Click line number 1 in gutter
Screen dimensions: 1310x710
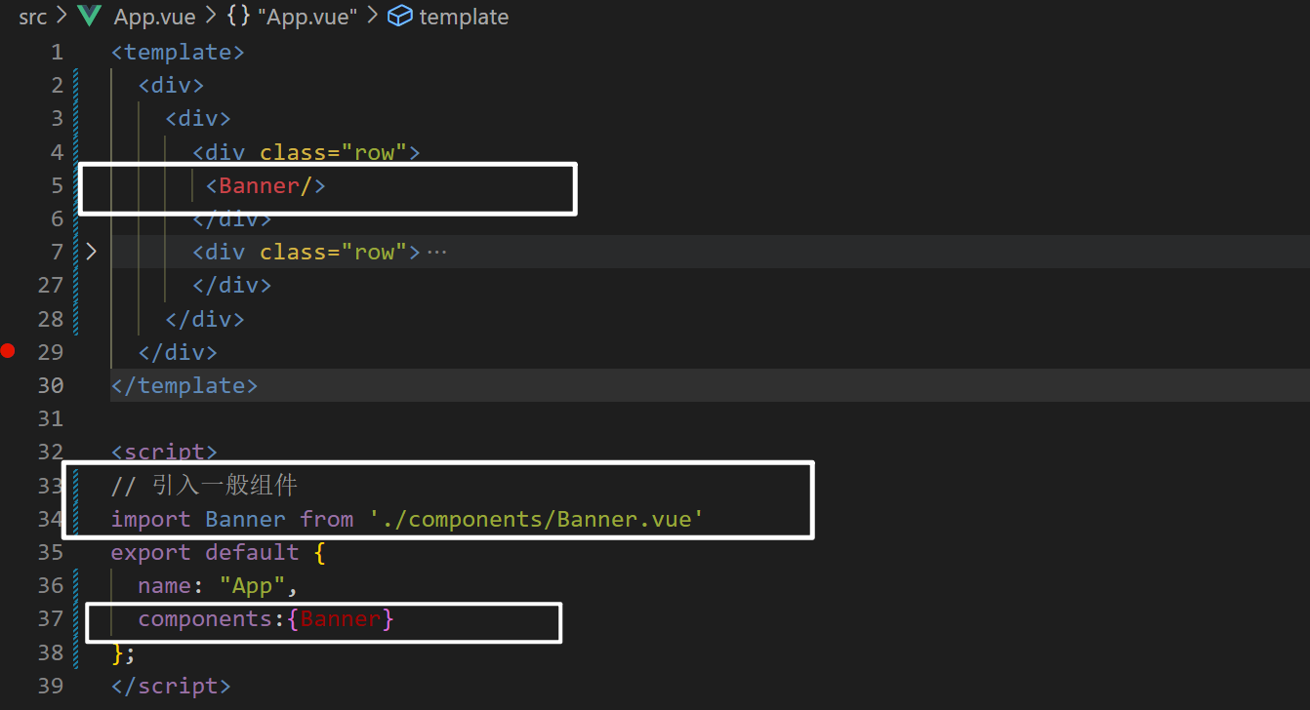pos(57,52)
